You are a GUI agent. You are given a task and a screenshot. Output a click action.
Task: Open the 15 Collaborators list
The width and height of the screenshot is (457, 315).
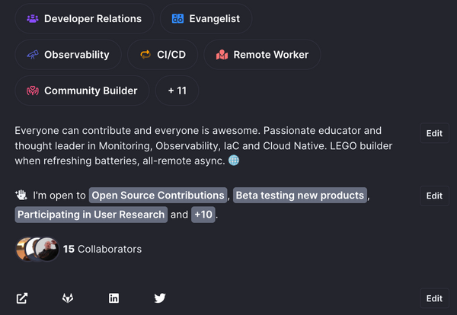tap(102, 250)
